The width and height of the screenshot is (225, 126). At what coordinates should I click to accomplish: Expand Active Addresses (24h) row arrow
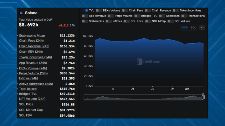[x=17, y=84]
